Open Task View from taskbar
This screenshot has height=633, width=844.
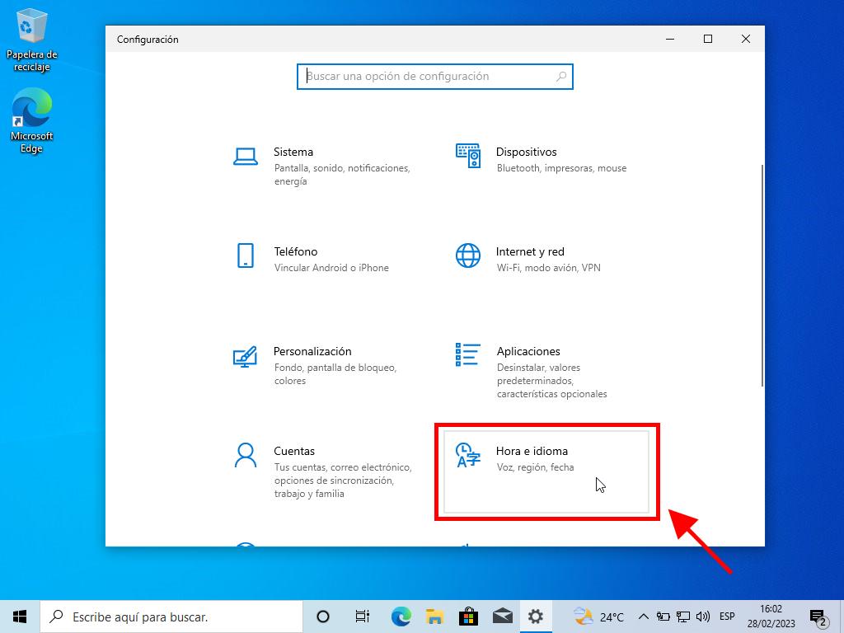coord(362,617)
